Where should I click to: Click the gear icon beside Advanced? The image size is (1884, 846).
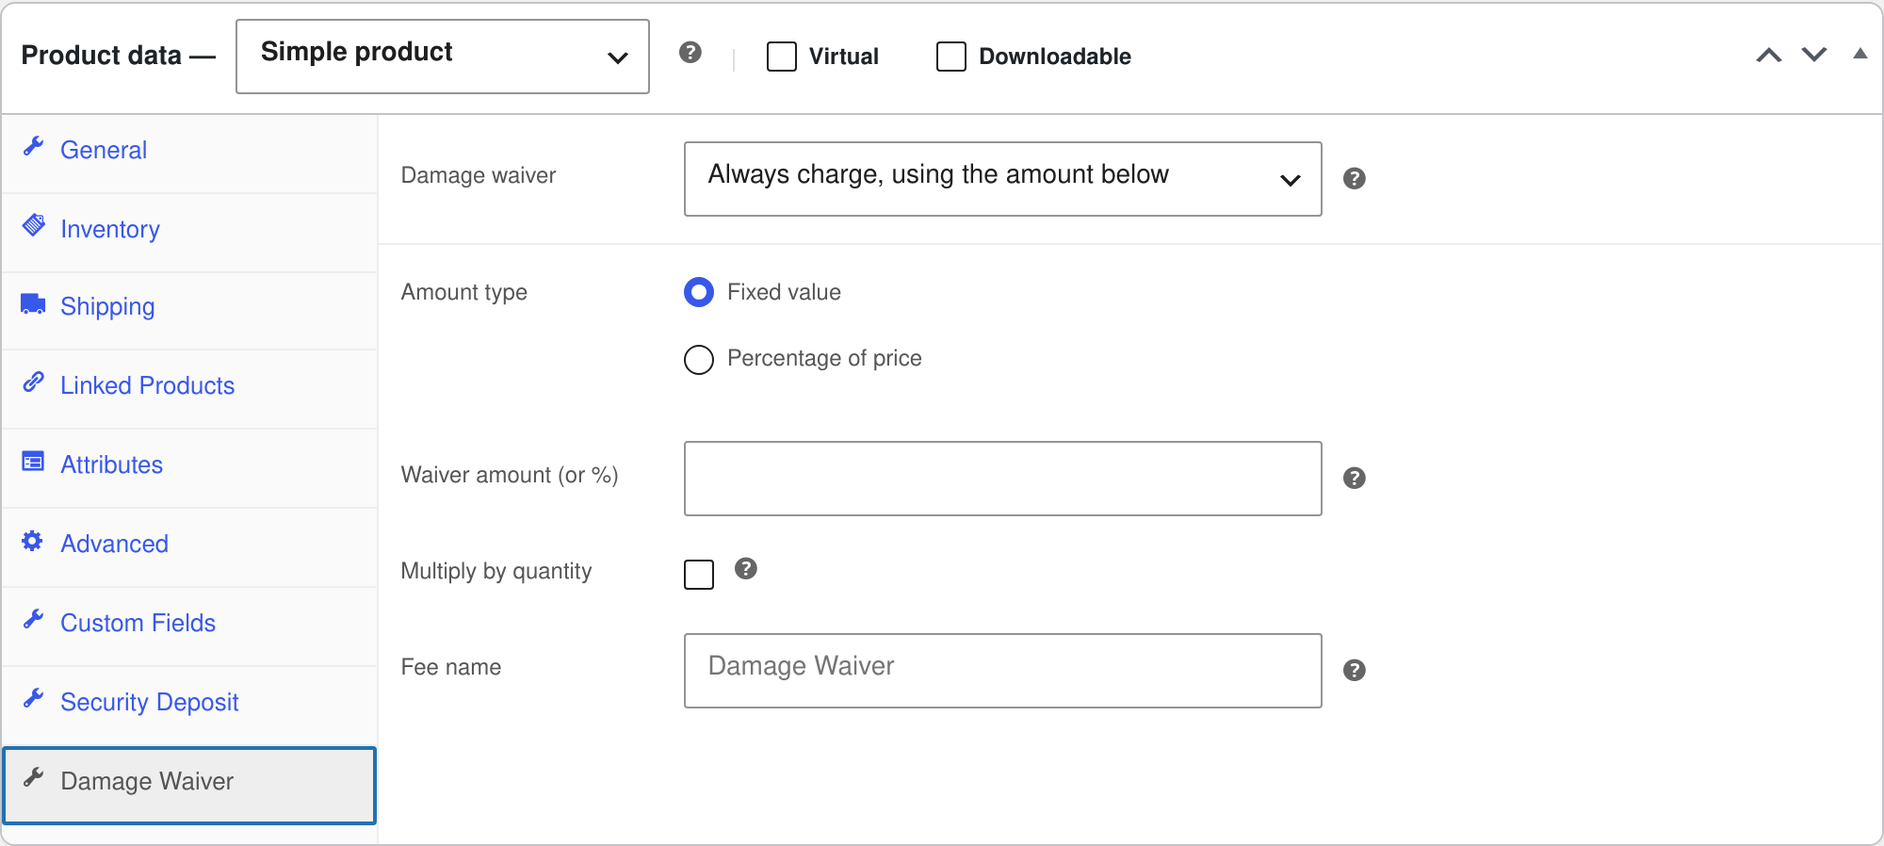click(x=33, y=541)
